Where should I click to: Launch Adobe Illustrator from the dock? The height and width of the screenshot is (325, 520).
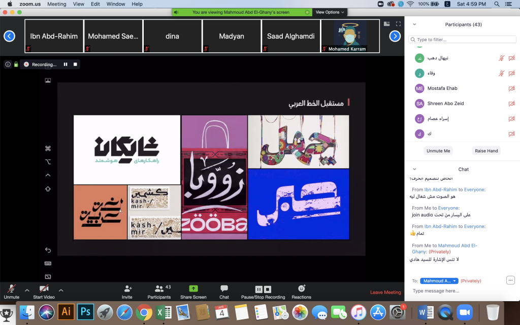66,312
